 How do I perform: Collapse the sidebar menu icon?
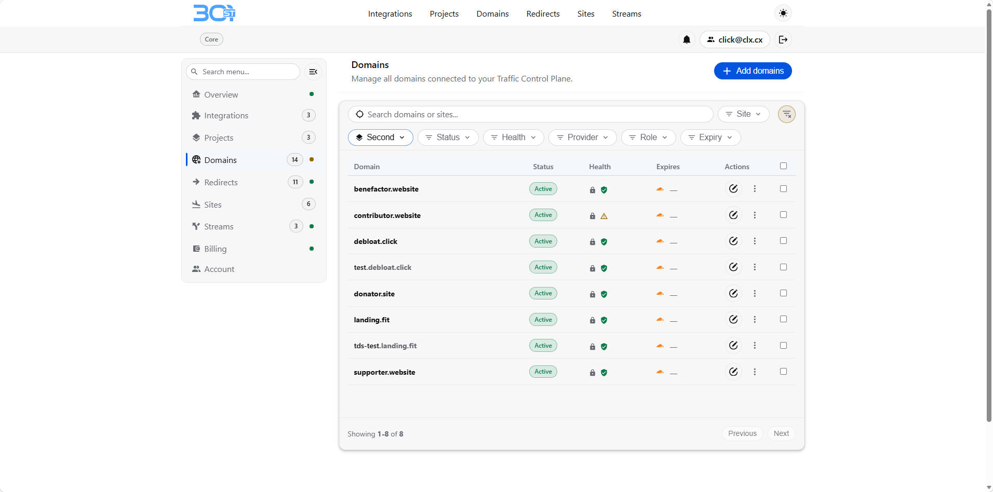[313, 72]
